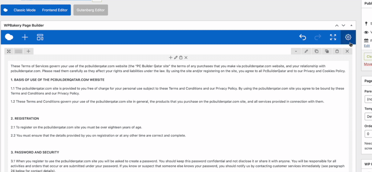
Task: Redo the change with the arrow icon
Action: click(x=318, y=37)
